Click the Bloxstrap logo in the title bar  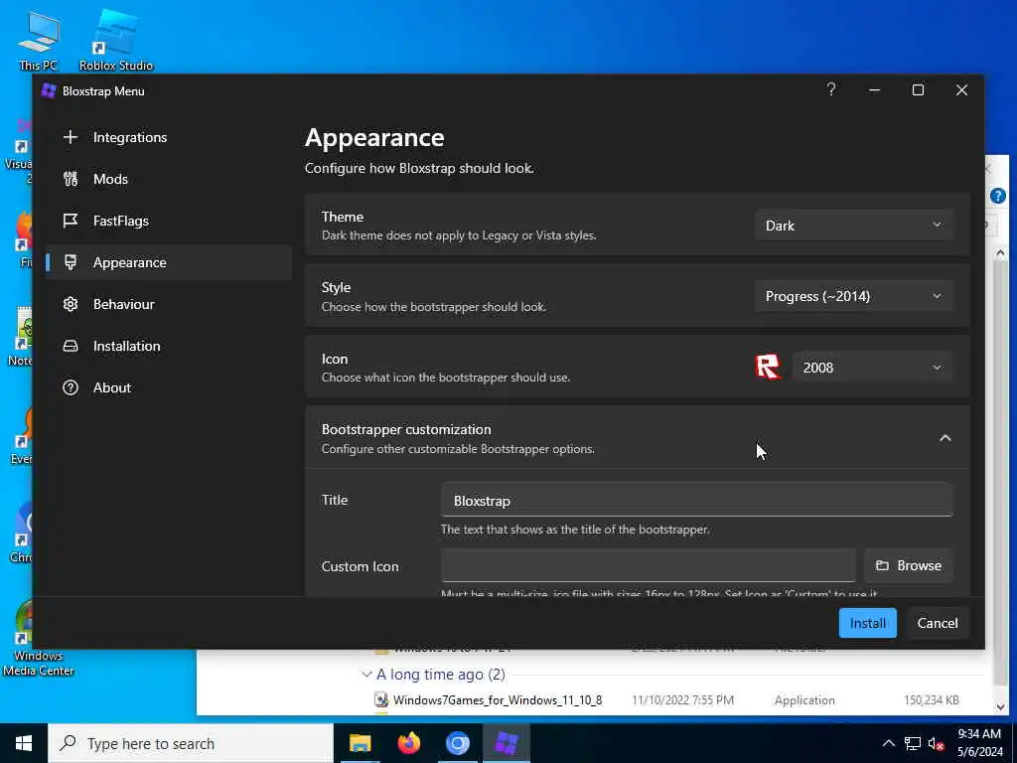click(x=49, y=90)
